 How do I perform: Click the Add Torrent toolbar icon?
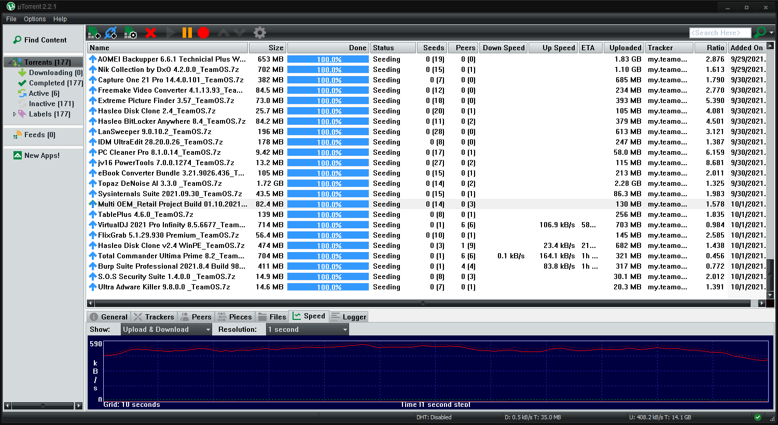pyautogui.click(x=94, y=33)
